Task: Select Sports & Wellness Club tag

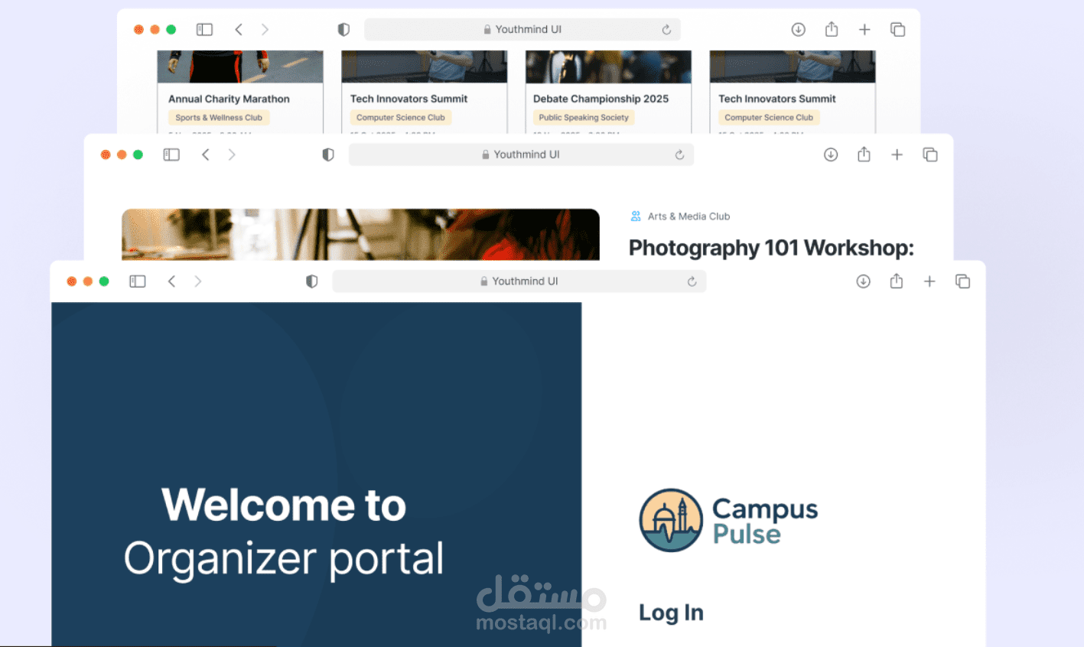Action: (219, 118)
